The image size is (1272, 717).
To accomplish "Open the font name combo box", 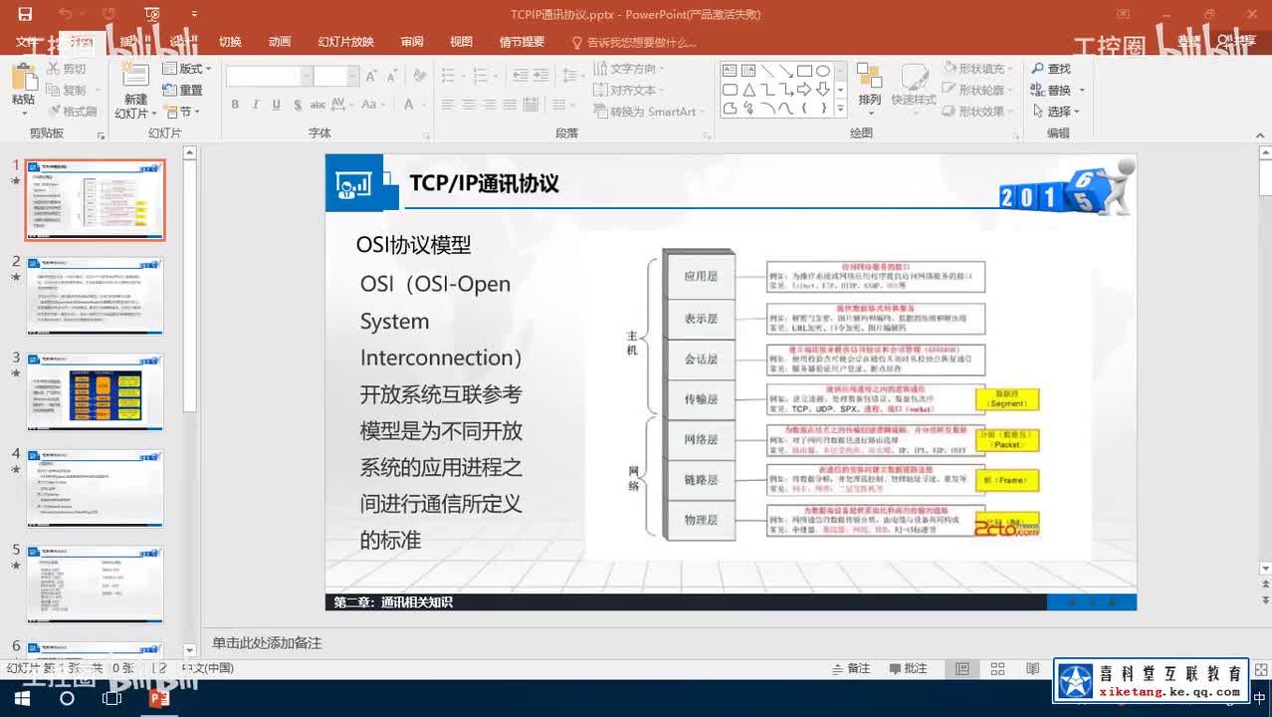I will coord(269,77).
